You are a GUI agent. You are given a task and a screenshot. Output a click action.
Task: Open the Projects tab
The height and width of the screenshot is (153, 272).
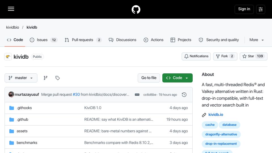181,40
